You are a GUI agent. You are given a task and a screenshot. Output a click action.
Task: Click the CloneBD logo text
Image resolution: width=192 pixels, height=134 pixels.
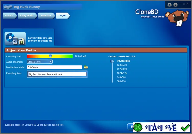147,12
